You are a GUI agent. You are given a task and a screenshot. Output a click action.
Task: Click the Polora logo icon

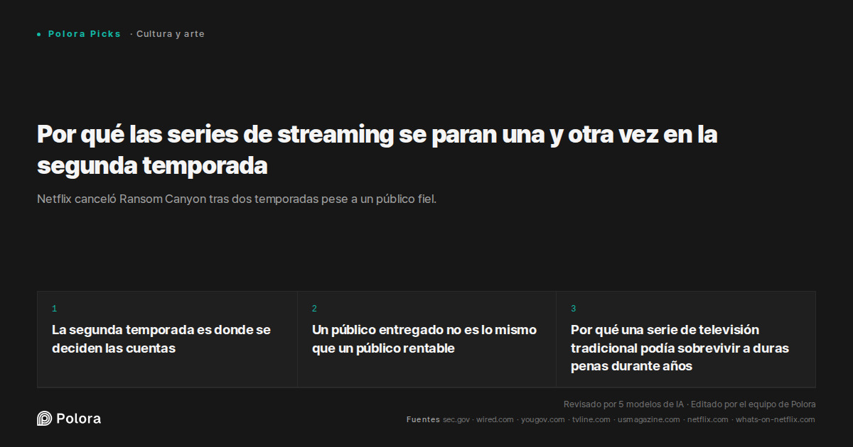pyautogui.click(x=44, y=419)
